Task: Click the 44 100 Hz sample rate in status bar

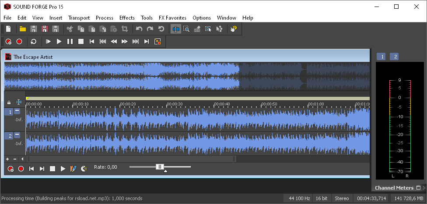Action: click(299, 199)
